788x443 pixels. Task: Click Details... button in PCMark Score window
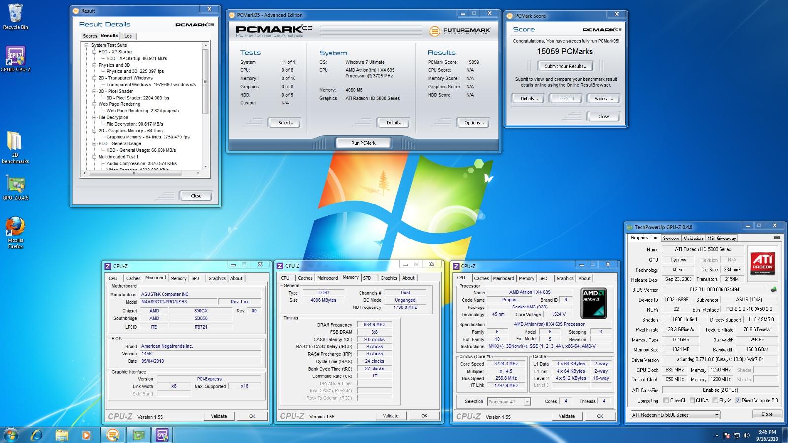529,99
